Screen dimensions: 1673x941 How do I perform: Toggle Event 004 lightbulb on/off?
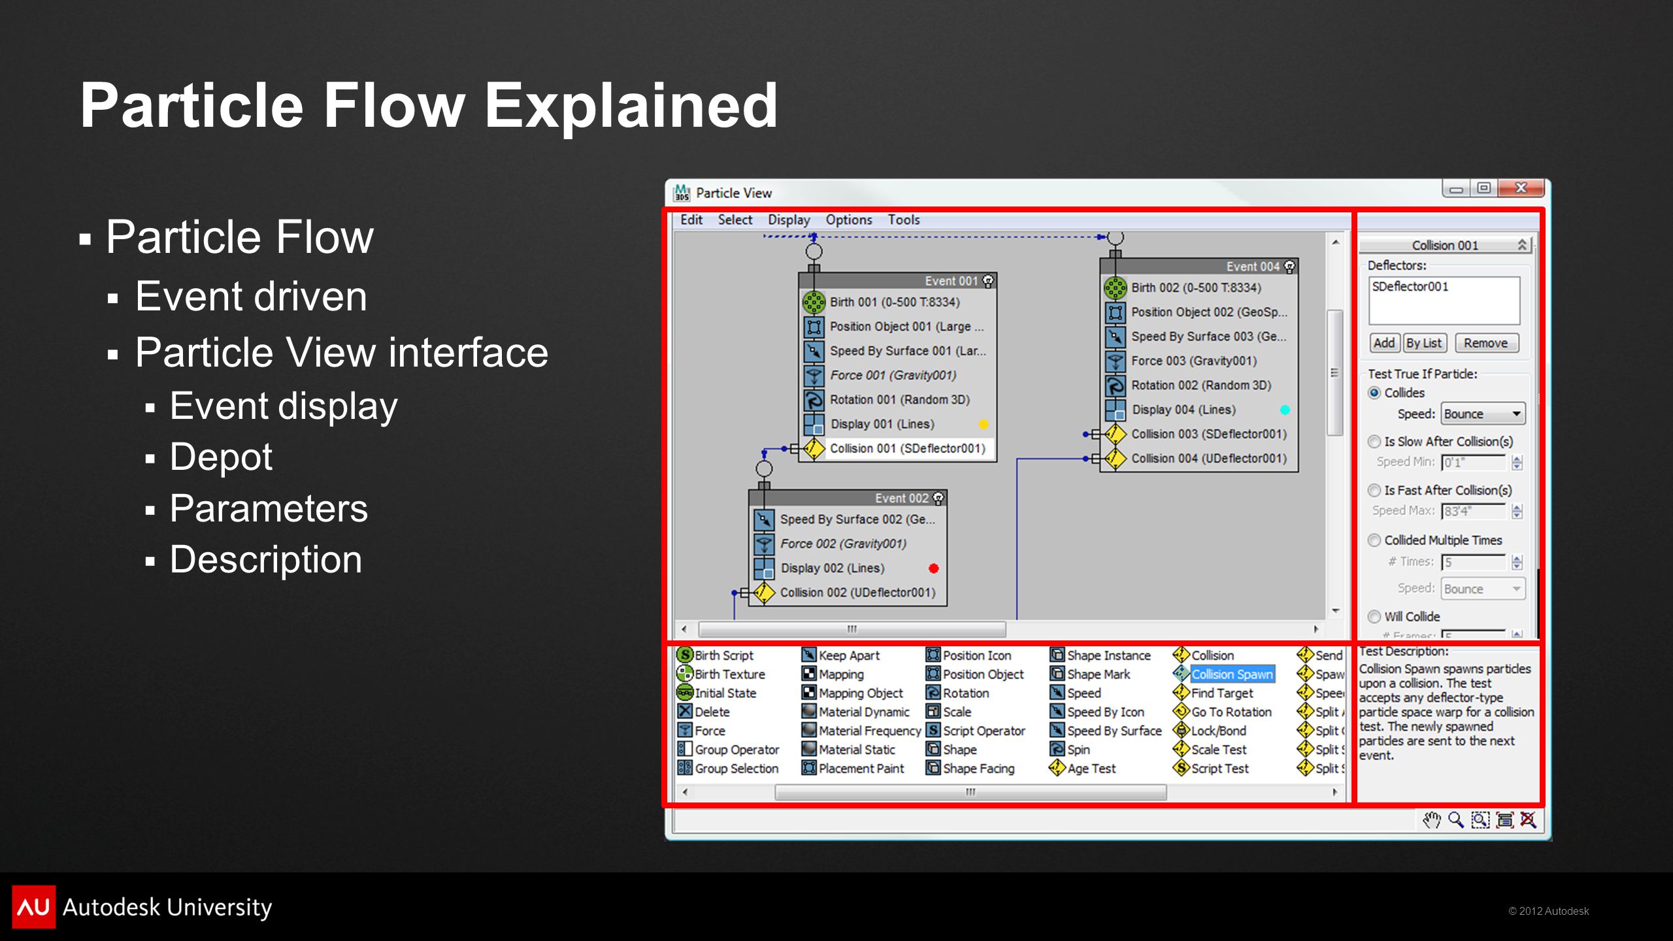[1289, 267]
